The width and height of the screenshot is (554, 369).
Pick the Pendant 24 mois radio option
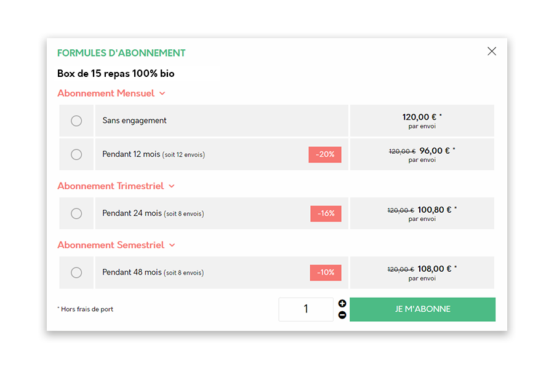76,213
